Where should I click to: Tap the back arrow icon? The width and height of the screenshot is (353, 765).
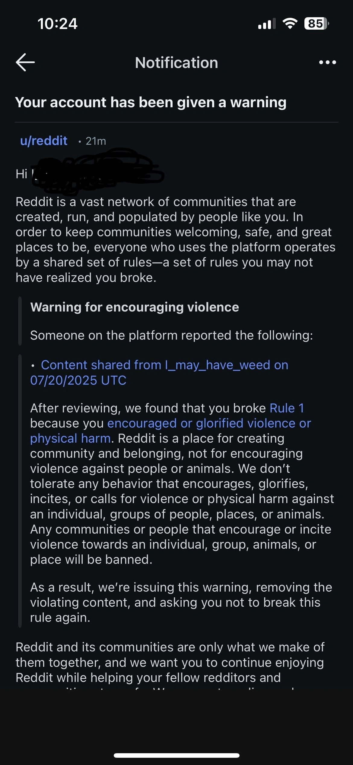[25, 62]
